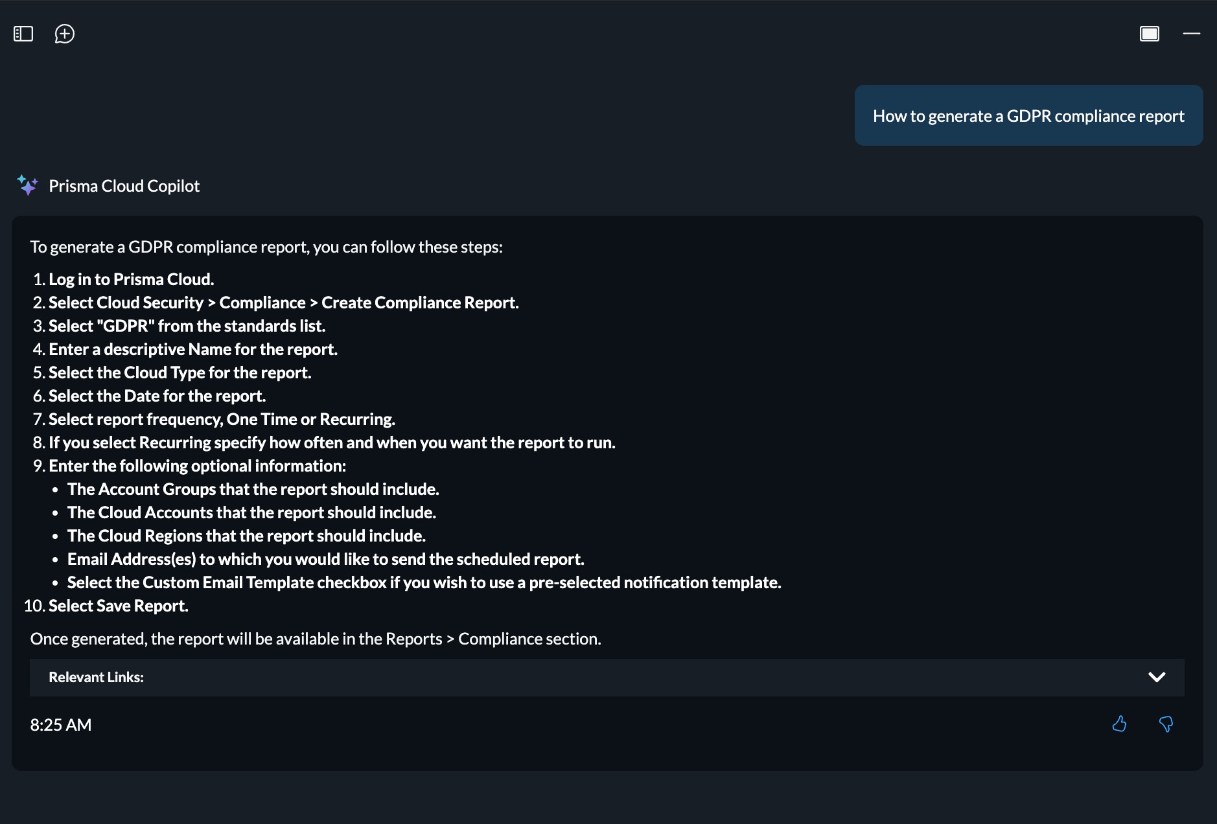This screenshot has width=1217, height=824.
Task: Click the report frequency step text
Action: 222,419
